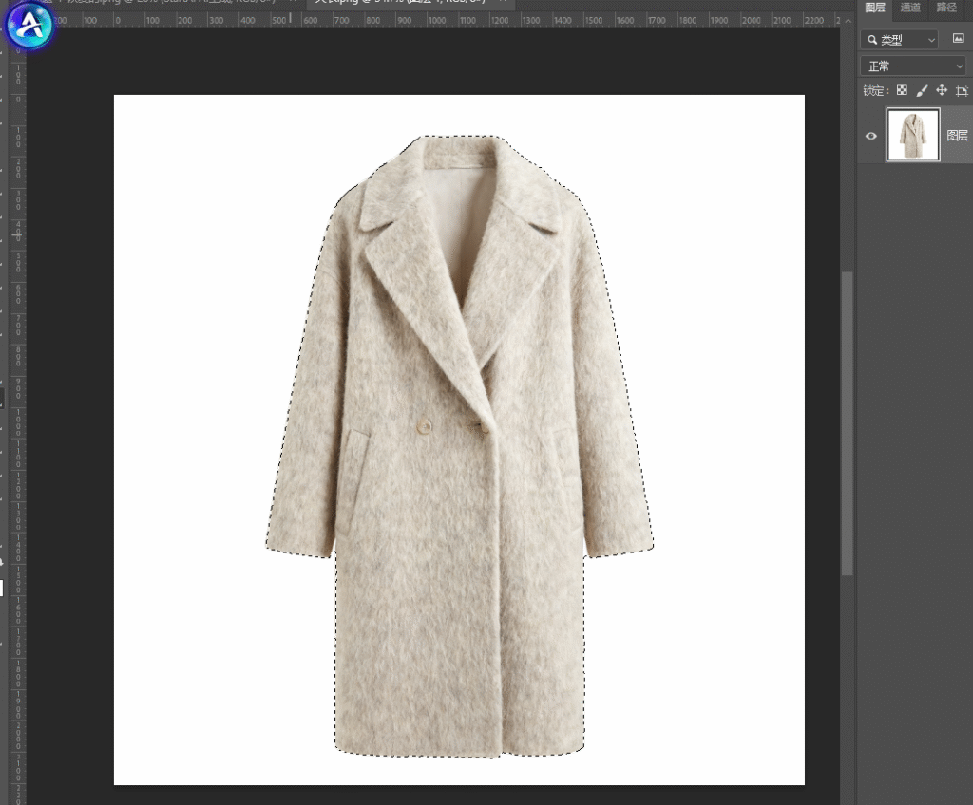The width and height of the screenshot is (973, 805).
Task: Switch to the 图层 panel tab
Action: point(875,8)
